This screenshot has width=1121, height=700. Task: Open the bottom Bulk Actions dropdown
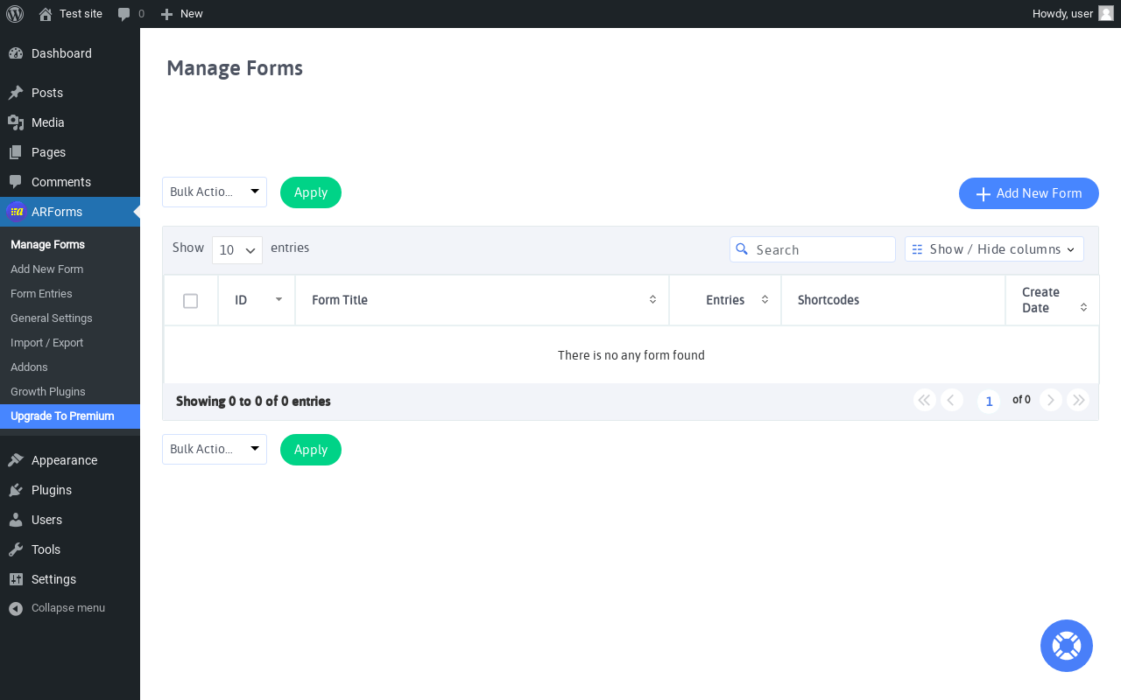(x=215, y=449)
